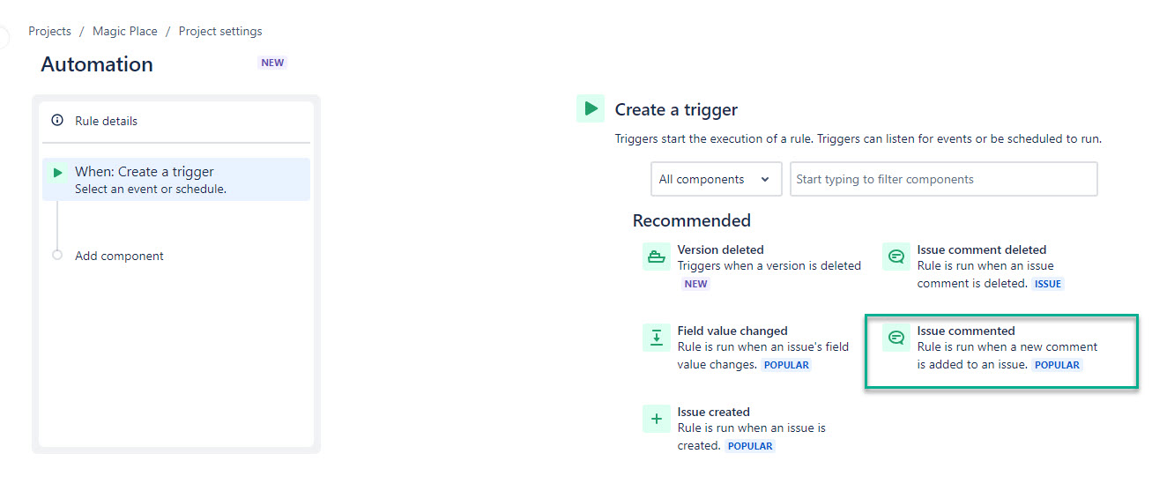Screen dimensions: 1152x491
Task: Open the All components dropdown
Action: [x=716, y=179]
